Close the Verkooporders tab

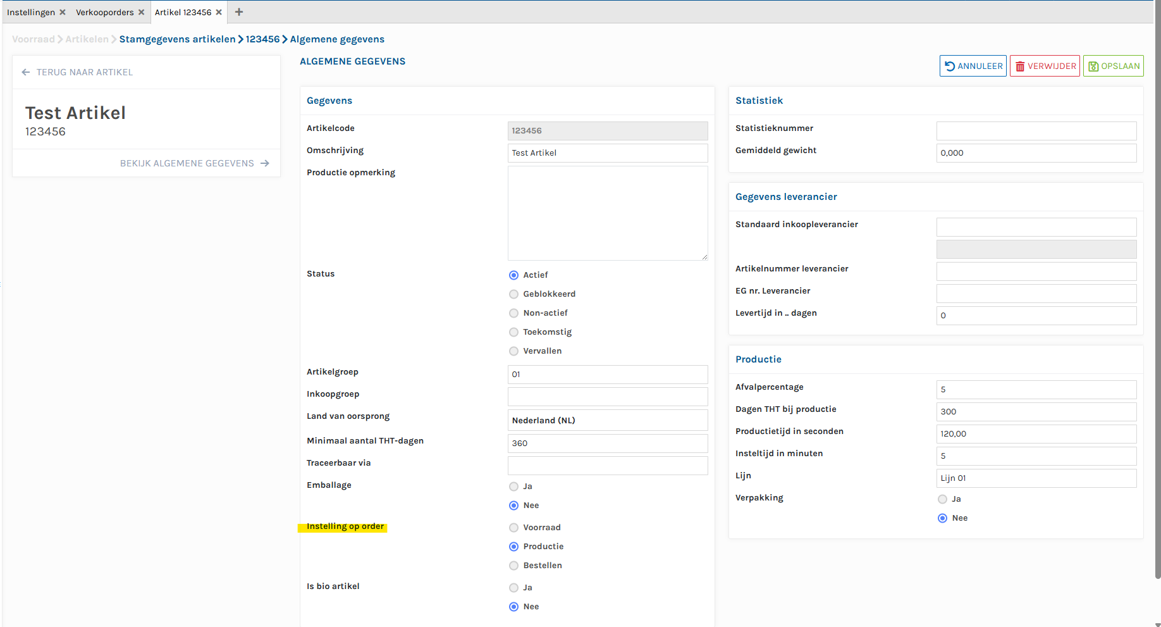click(141, 12)
